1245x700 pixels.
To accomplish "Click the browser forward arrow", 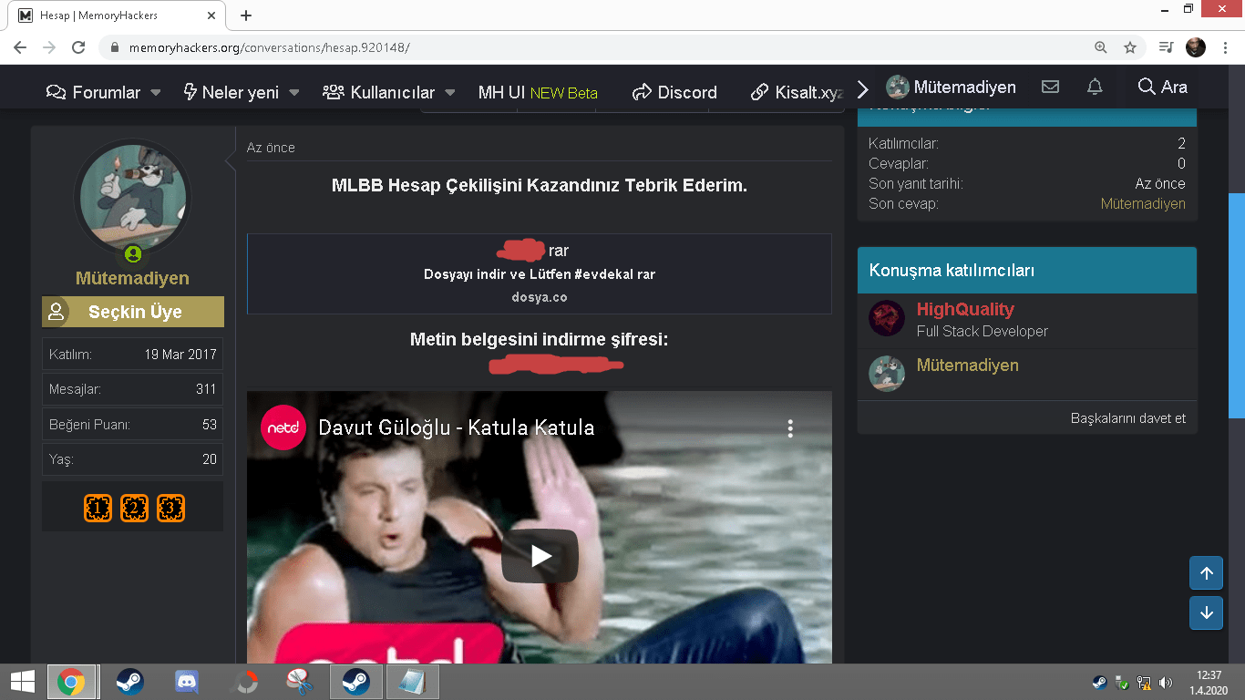I will click(49, 47).
